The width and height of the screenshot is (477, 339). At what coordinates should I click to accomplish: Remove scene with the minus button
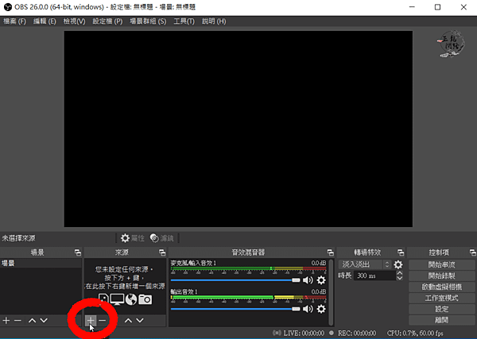[x=17, y=320]
